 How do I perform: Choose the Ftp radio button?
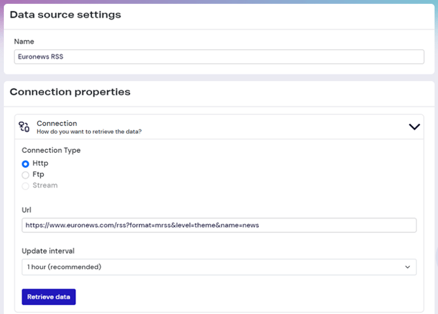[x=25, y=175]
